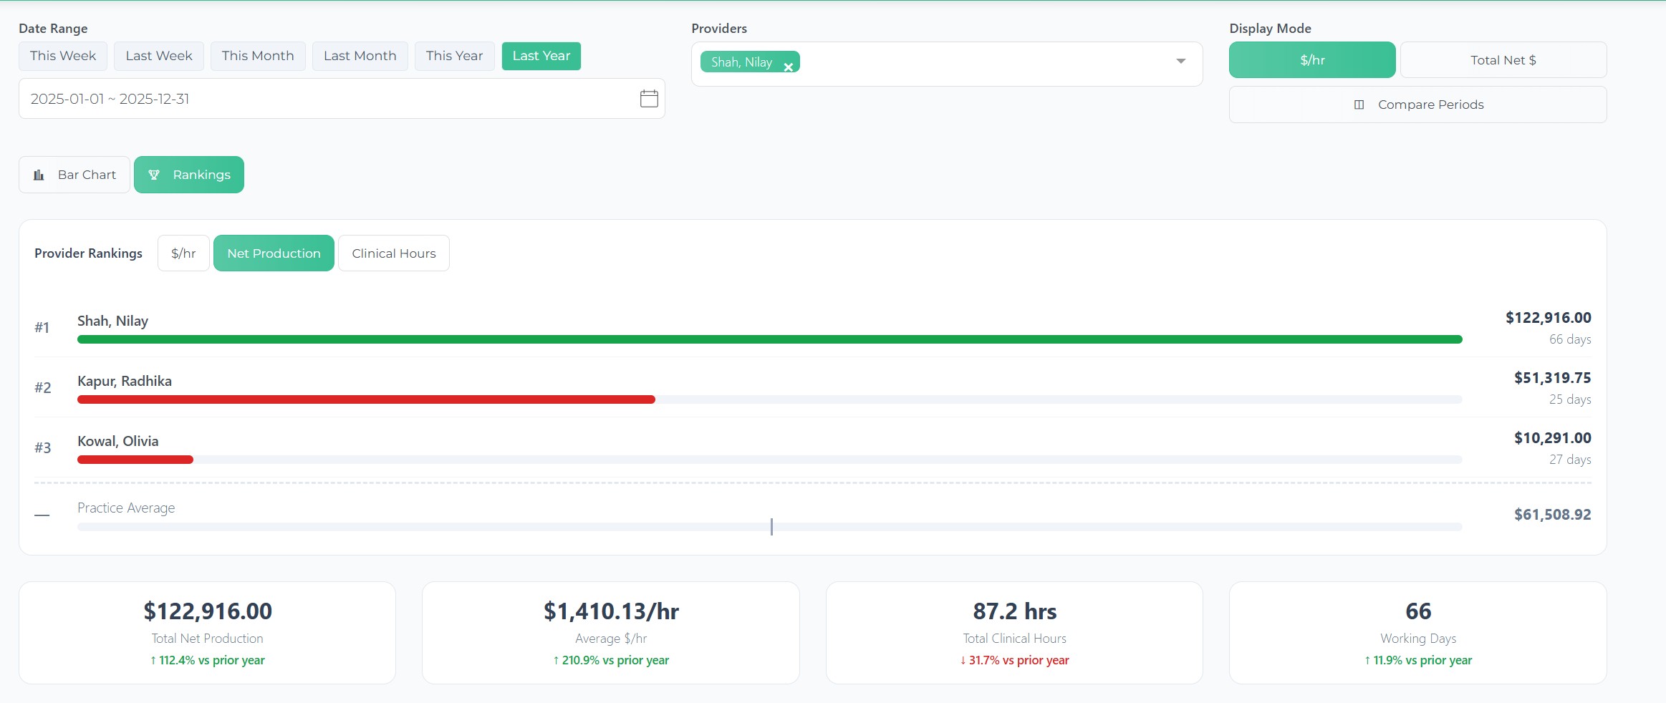Click Kapur, Radhika's red progress bar
1666x703 pixels.
366,399
